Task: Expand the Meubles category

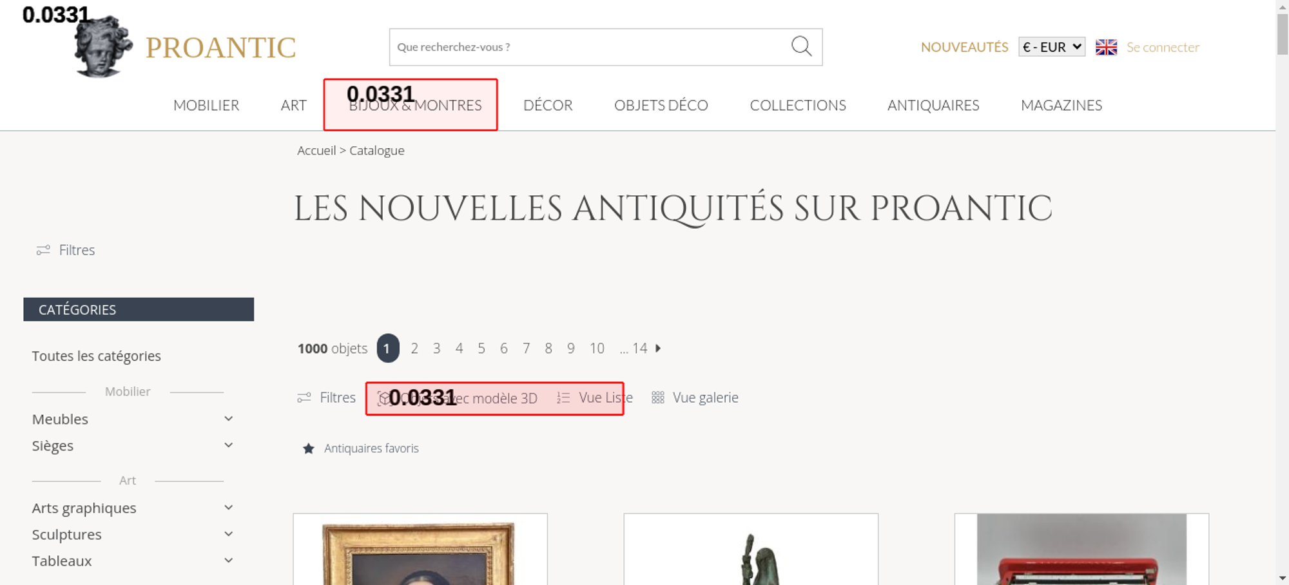Action: (x=228, y=419)
